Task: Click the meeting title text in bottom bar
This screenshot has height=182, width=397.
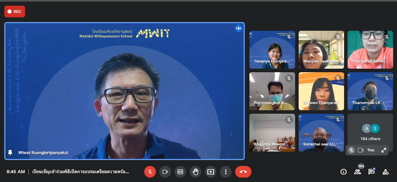Action: 81,172
